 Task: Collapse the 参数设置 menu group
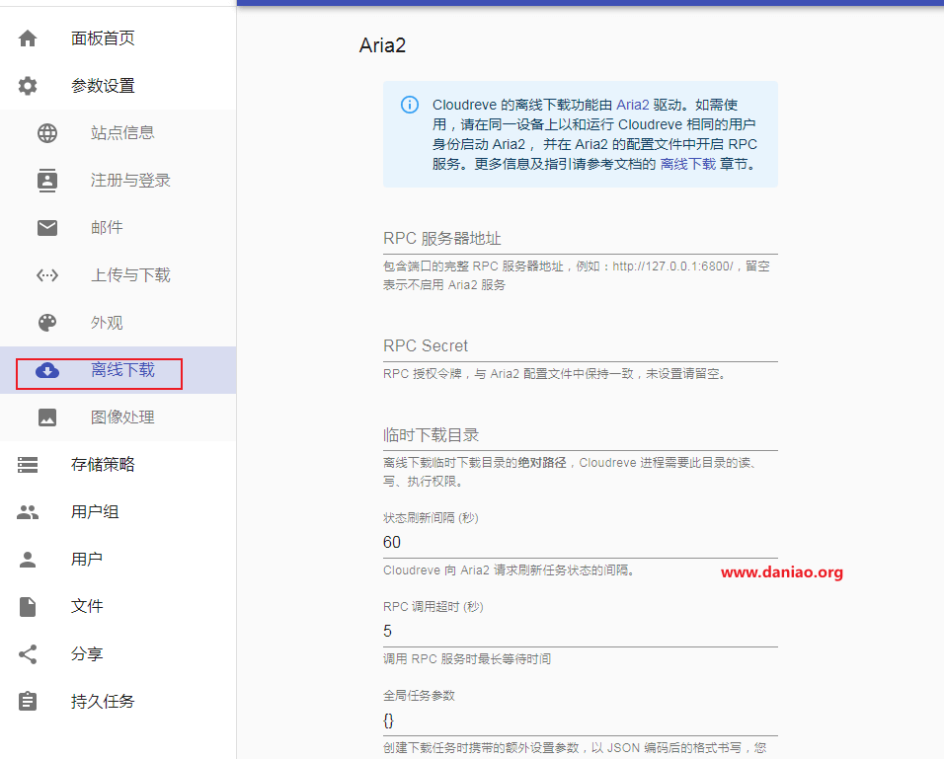tap(103, 86)
